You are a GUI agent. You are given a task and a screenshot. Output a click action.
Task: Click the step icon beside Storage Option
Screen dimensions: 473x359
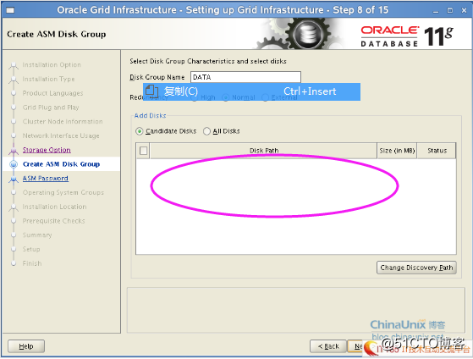14,151
